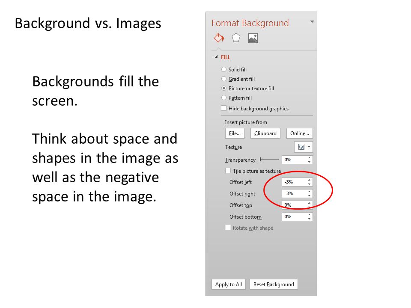Screen dimensions: 411x308
Task: Click the Format Background pane title
Action: click(x=250, y=23)
